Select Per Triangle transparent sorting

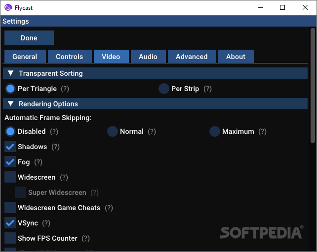pos(10,89)
